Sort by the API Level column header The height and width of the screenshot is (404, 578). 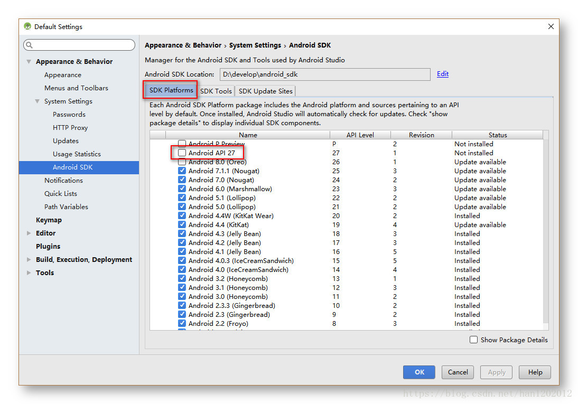pos(360,135)
